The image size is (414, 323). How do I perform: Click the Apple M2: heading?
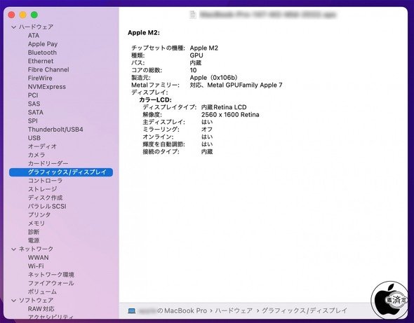coord(144,33)
